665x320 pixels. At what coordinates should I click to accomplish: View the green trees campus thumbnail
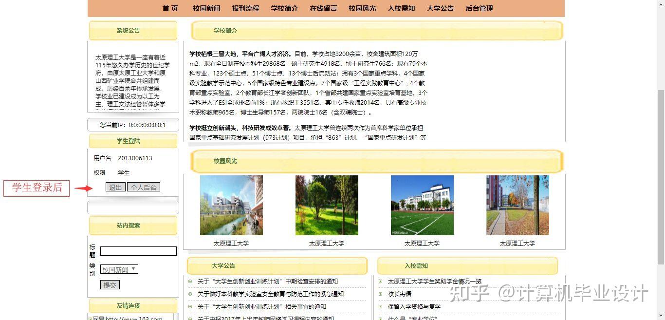327,205
